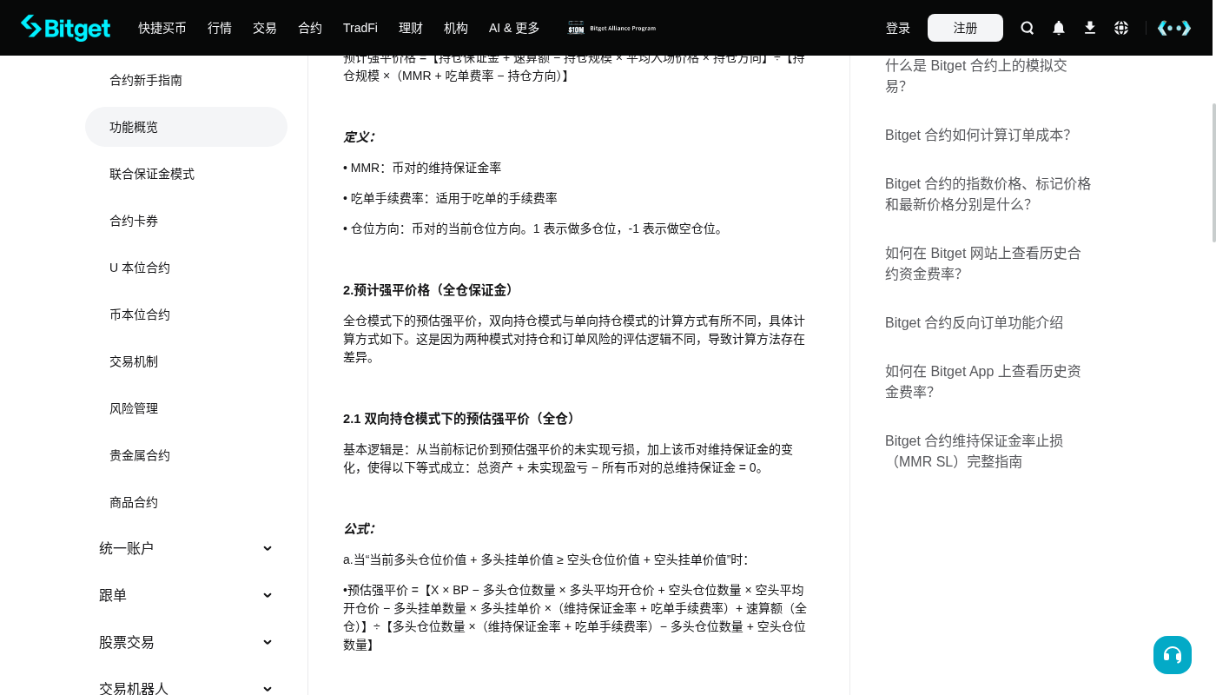Open the customer support headset chat
The height and width of the screenshot is (695, 1216).
coord(1173,655)
